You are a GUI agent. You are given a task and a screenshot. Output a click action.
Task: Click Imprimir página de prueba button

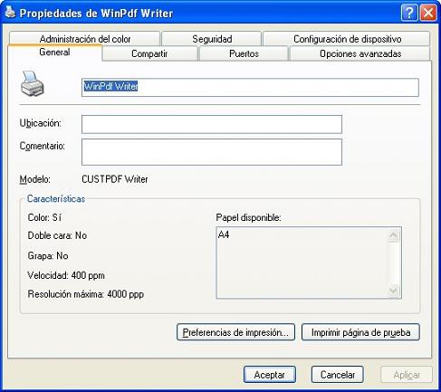360,332
